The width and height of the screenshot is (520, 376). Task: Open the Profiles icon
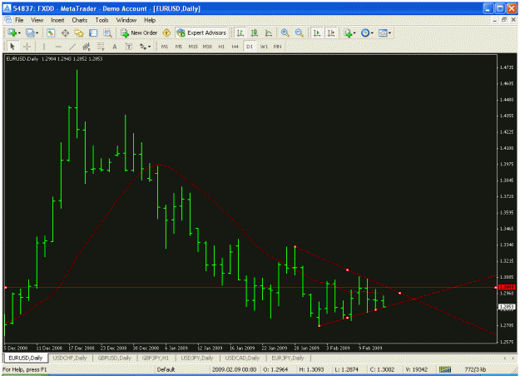click(30, 32)
